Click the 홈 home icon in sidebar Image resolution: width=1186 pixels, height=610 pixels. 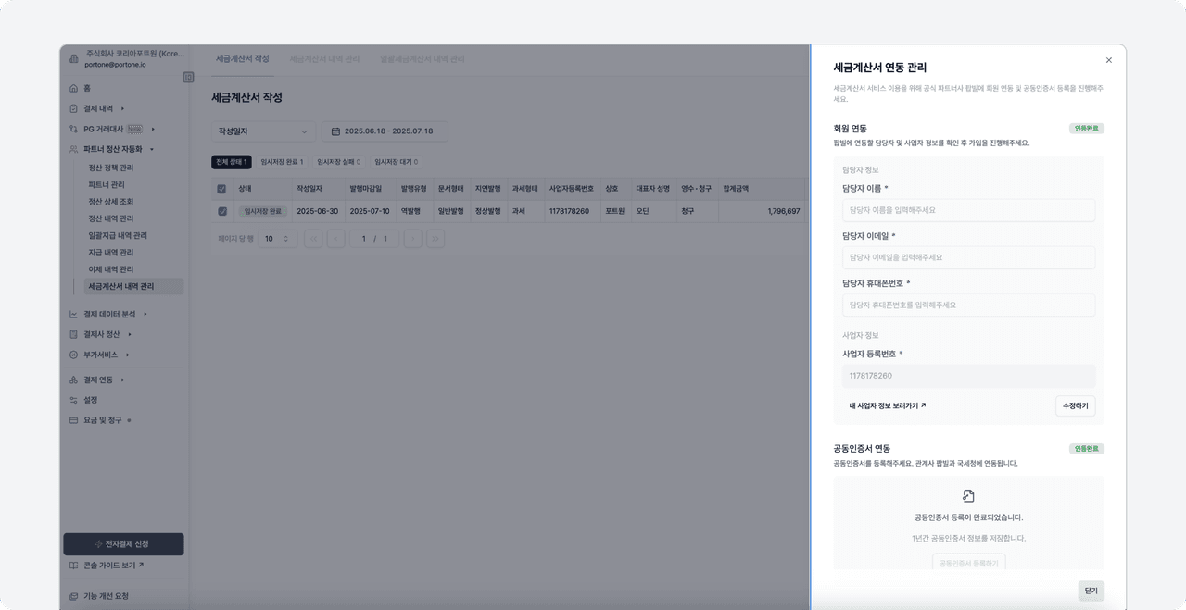[74, 88]
